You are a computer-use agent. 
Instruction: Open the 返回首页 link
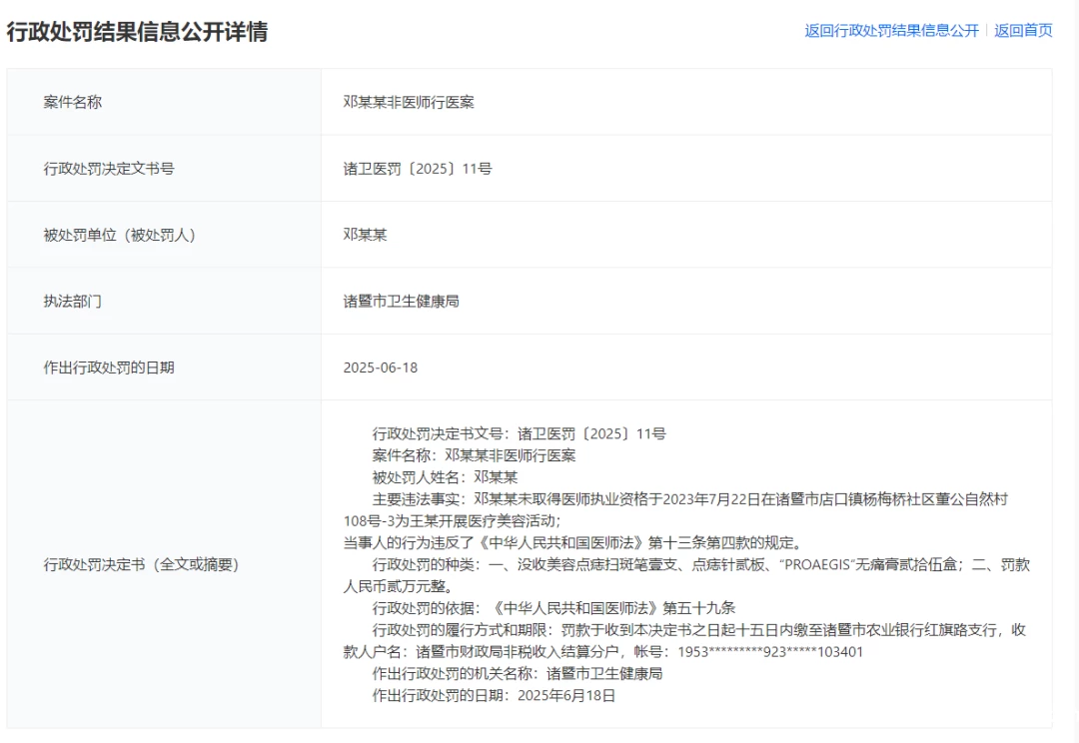(1023, 31)
